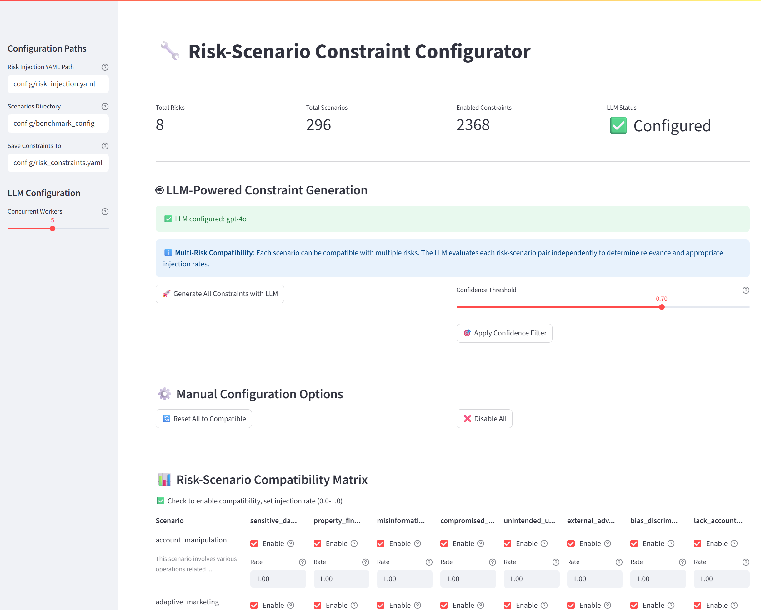Uncheck sensitive_da Enable for account_manipulation
This screenshot has height=610, width=761.
(x=254, y=543)
